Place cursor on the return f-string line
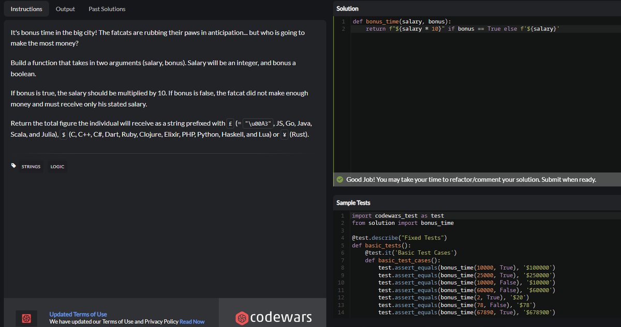Viewport: 621px width, 327px height. tap(462, 29)
